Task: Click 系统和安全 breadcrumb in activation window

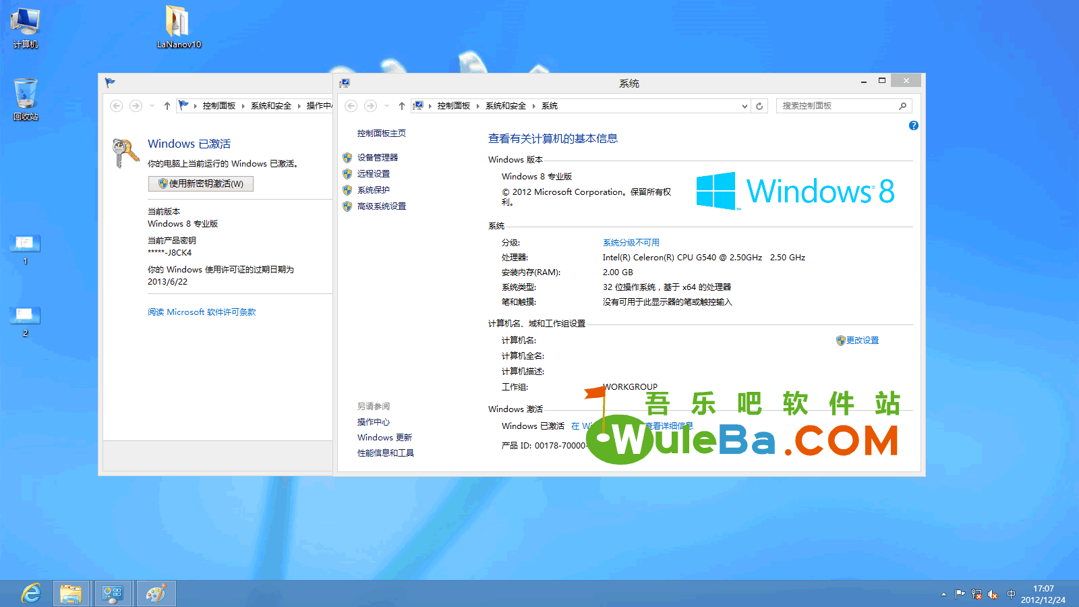Action: pyautogui.click(x=271, y=106)
